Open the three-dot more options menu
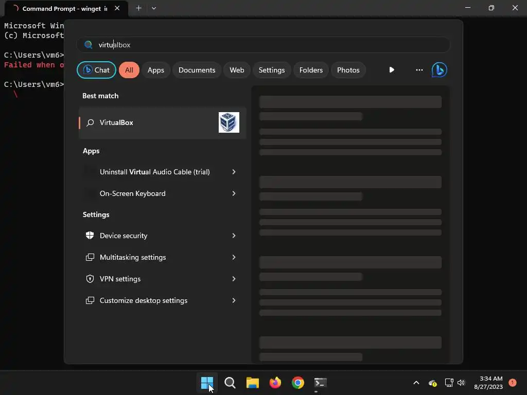The height and width of the screenshot is (395, 527). point(419,70)
